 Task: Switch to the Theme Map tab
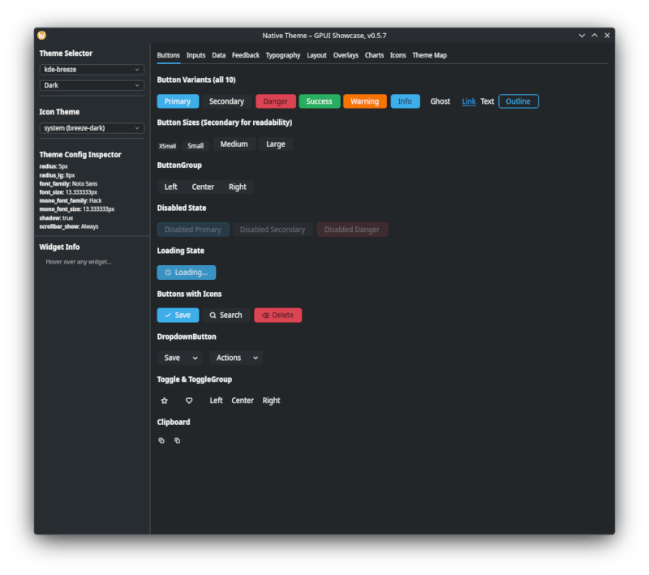[x=429, y=55]
